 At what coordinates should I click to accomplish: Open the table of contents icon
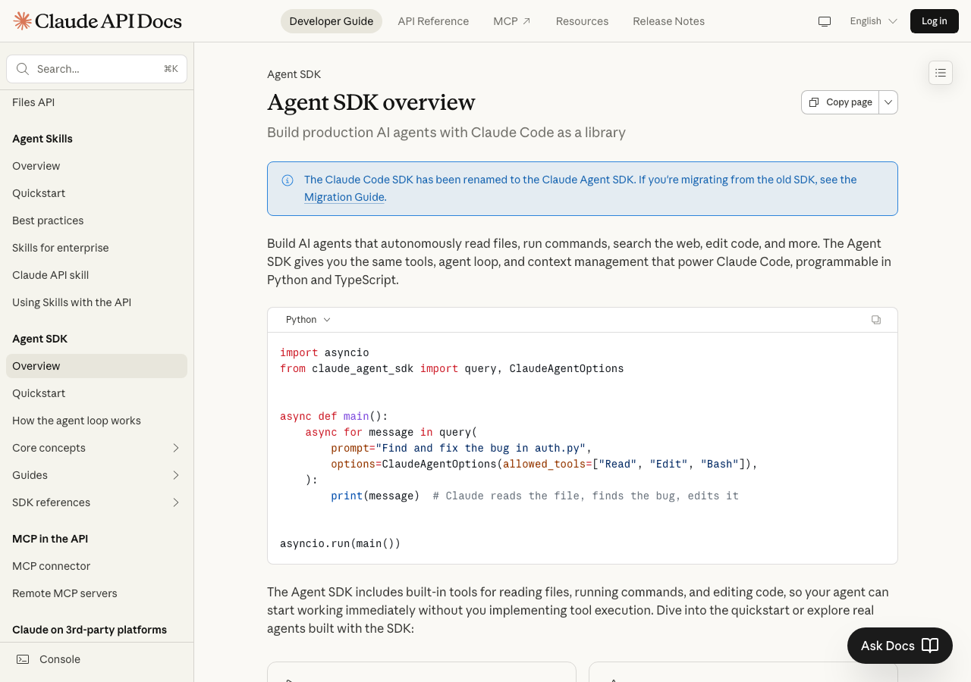(x=941, y=73)
